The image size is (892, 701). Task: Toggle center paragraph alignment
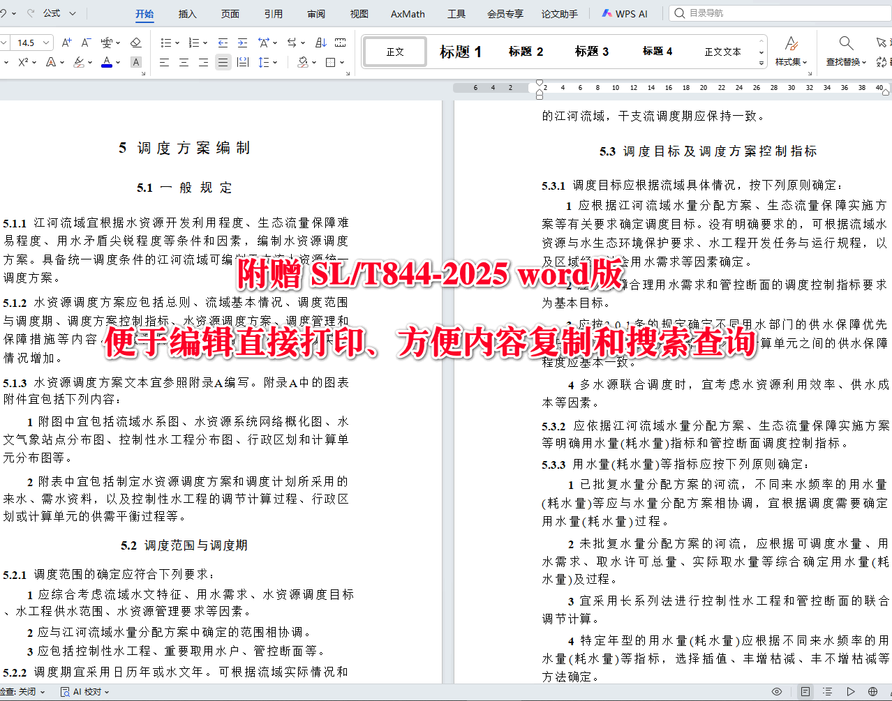click(x=184, y=62)
